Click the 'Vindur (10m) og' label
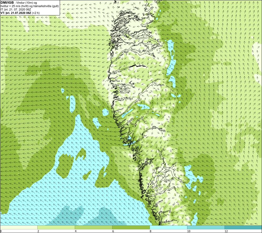 27,3
